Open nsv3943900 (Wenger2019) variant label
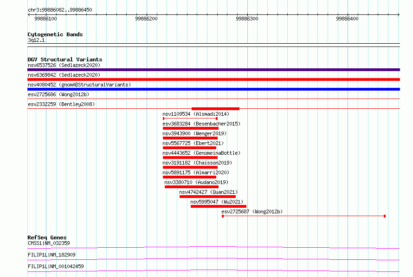 coord(194,133)
